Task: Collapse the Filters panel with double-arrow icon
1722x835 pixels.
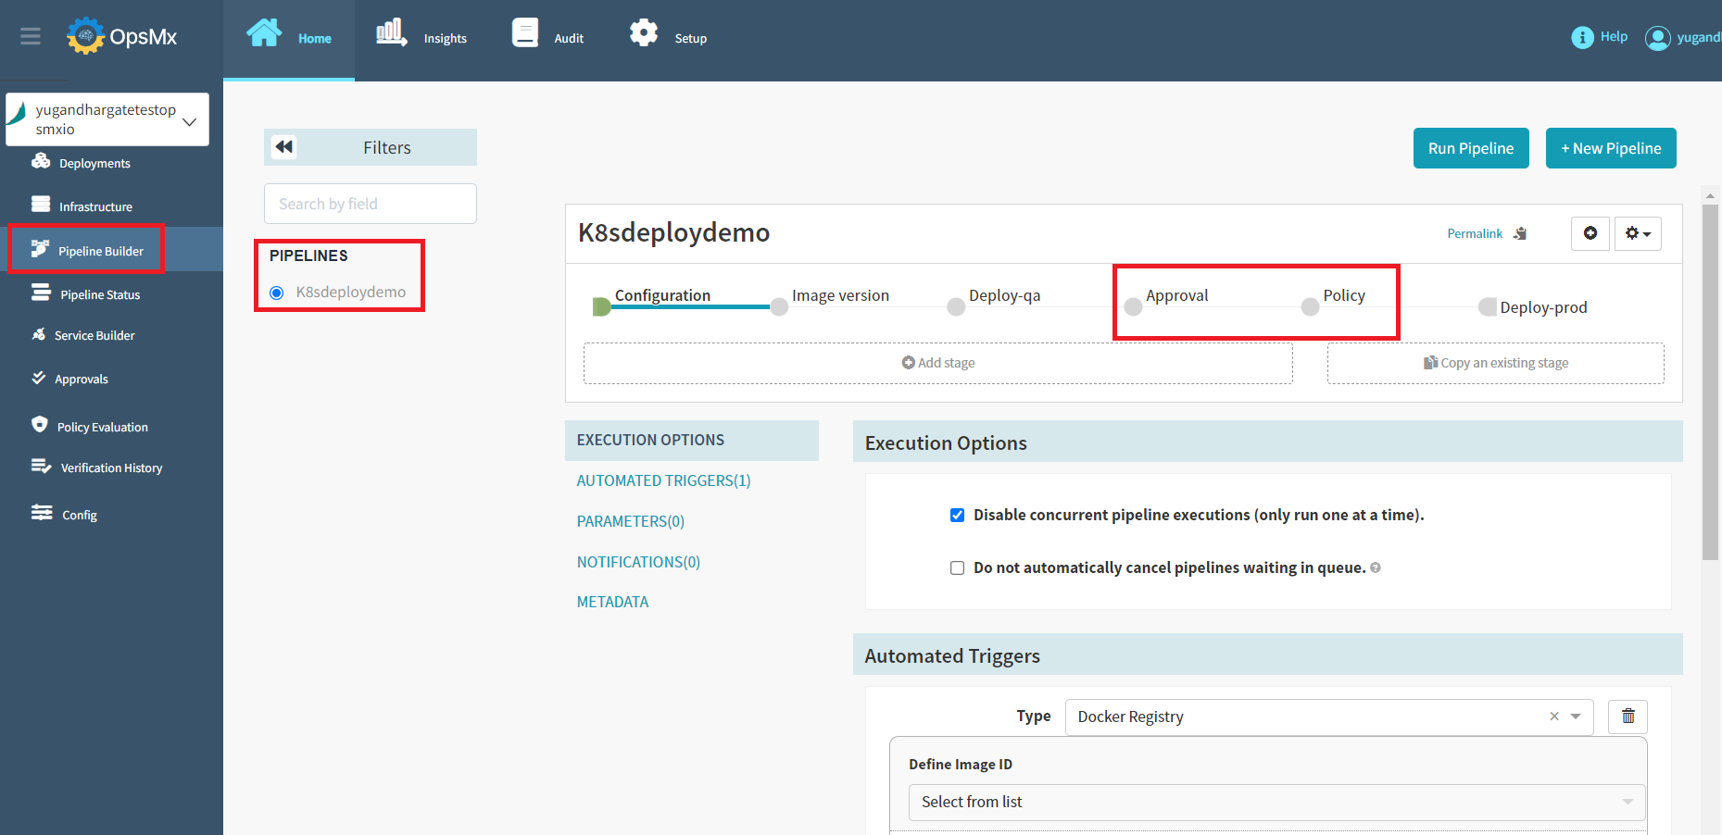Action: (283, 146)
